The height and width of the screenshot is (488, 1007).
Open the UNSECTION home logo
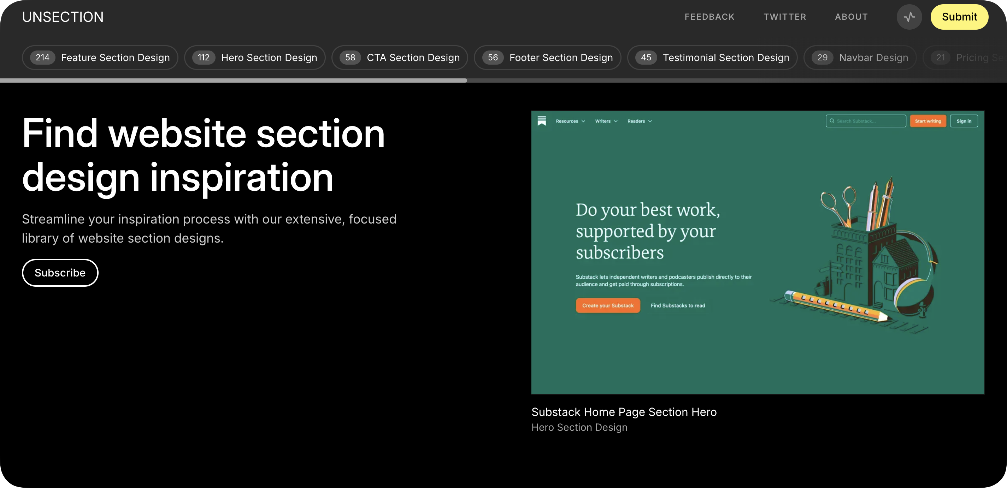point(63,17)
